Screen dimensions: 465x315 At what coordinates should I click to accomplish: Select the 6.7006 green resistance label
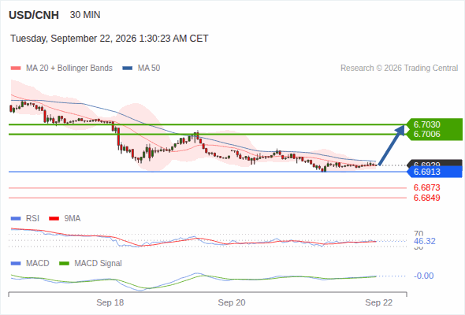tap(426, 134)
